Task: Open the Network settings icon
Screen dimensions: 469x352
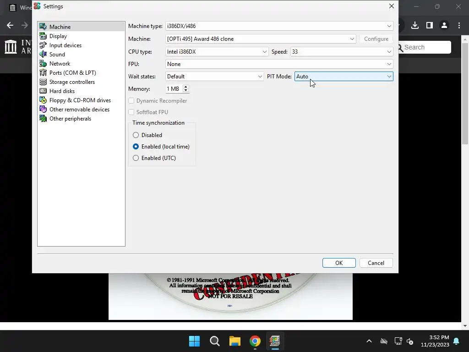Action: click(43, 63)
